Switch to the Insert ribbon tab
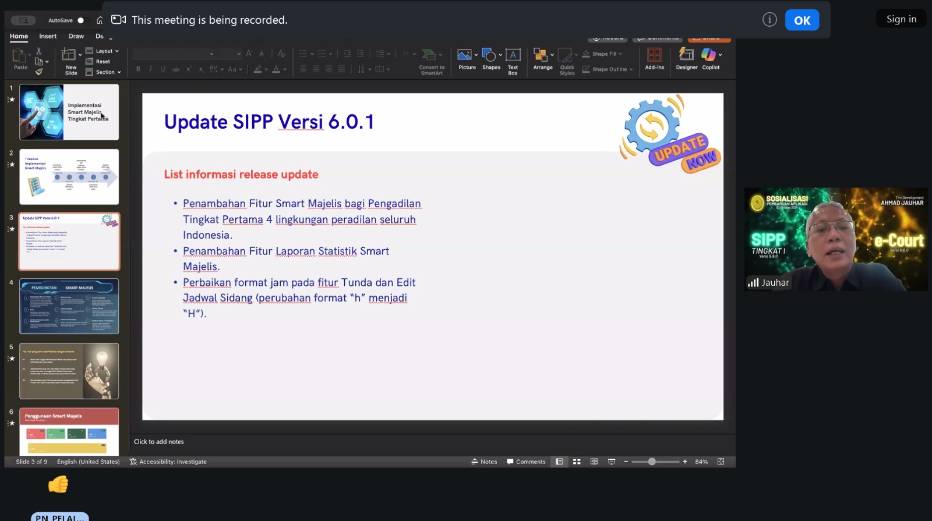The height and width of the screenshot is (521, 932). [x=48, y=36]
